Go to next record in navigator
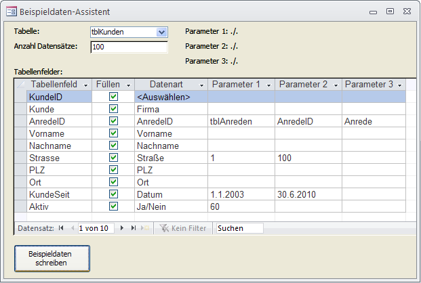The height and width of the screenshot is (283, 421). (x=123, y=228)
